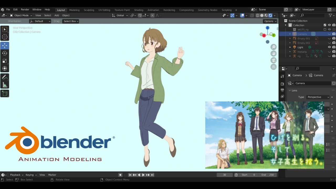The width and height of the screenshot is (336, 189).
Task: Switch orthographic/perspective grid gizmo
Action: click(x=274, y=67)
